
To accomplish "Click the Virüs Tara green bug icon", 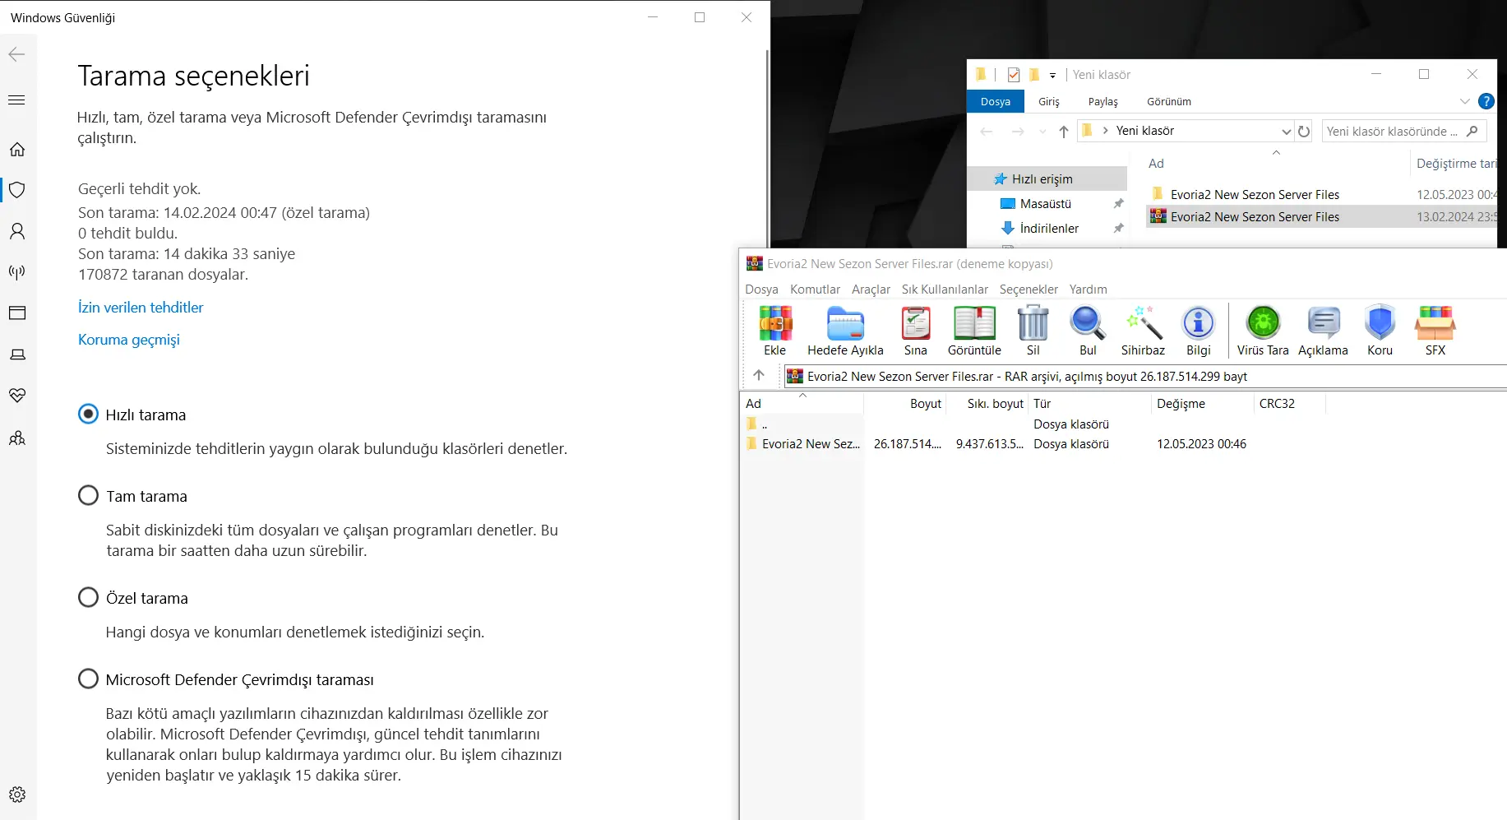I will coord(1264,323).
